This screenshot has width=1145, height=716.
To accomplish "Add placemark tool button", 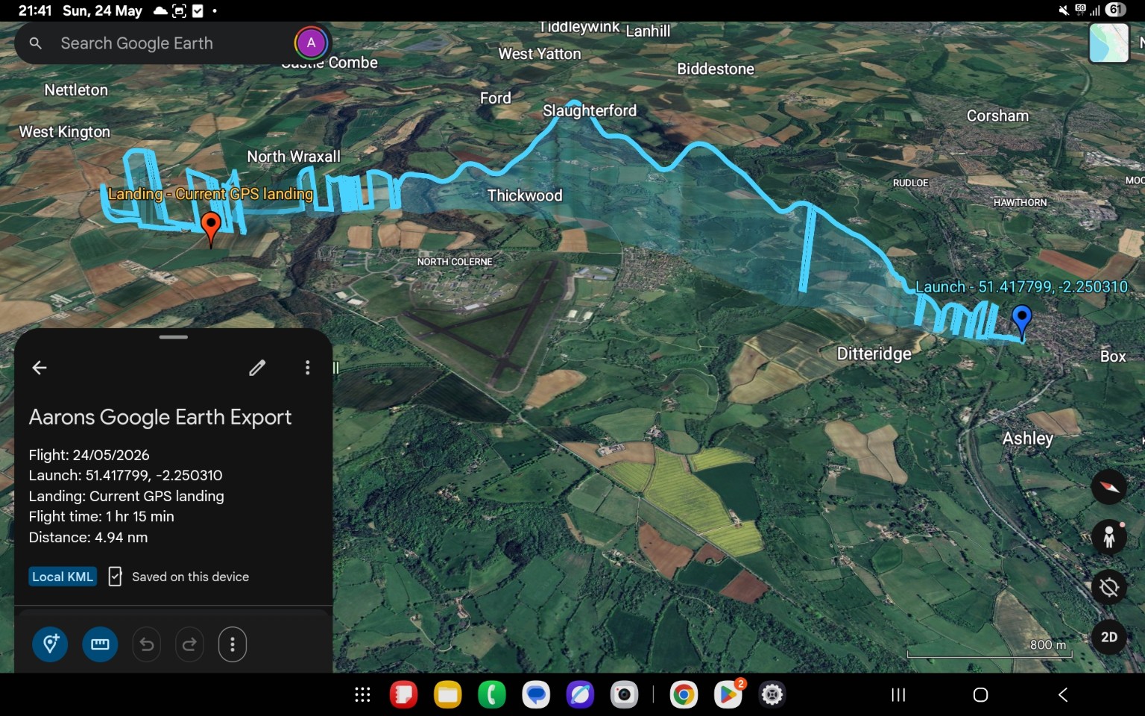I will coord(50,644).
